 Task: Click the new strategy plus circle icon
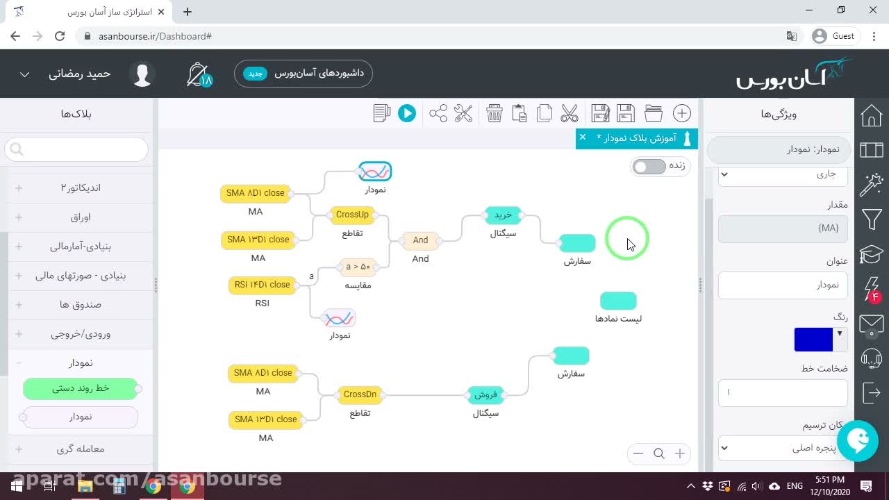click(x=682, y=113)
